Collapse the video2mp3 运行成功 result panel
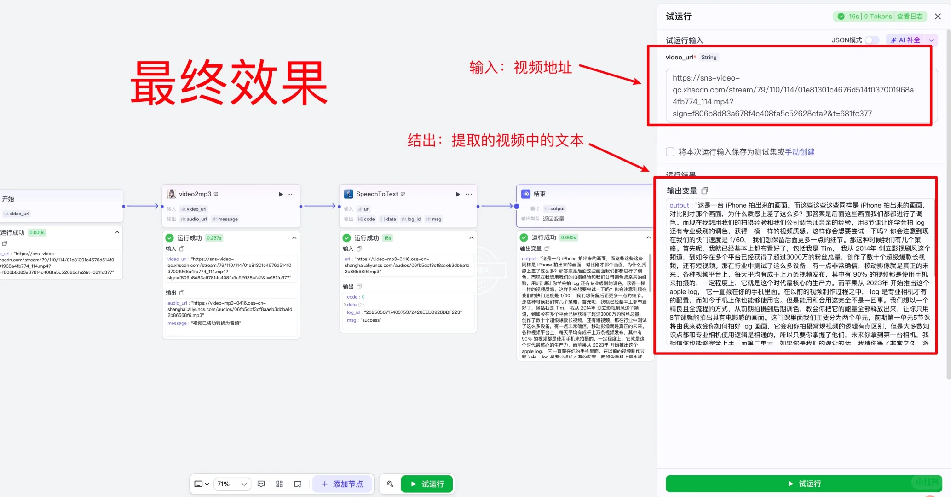 (x=294, y=237)
